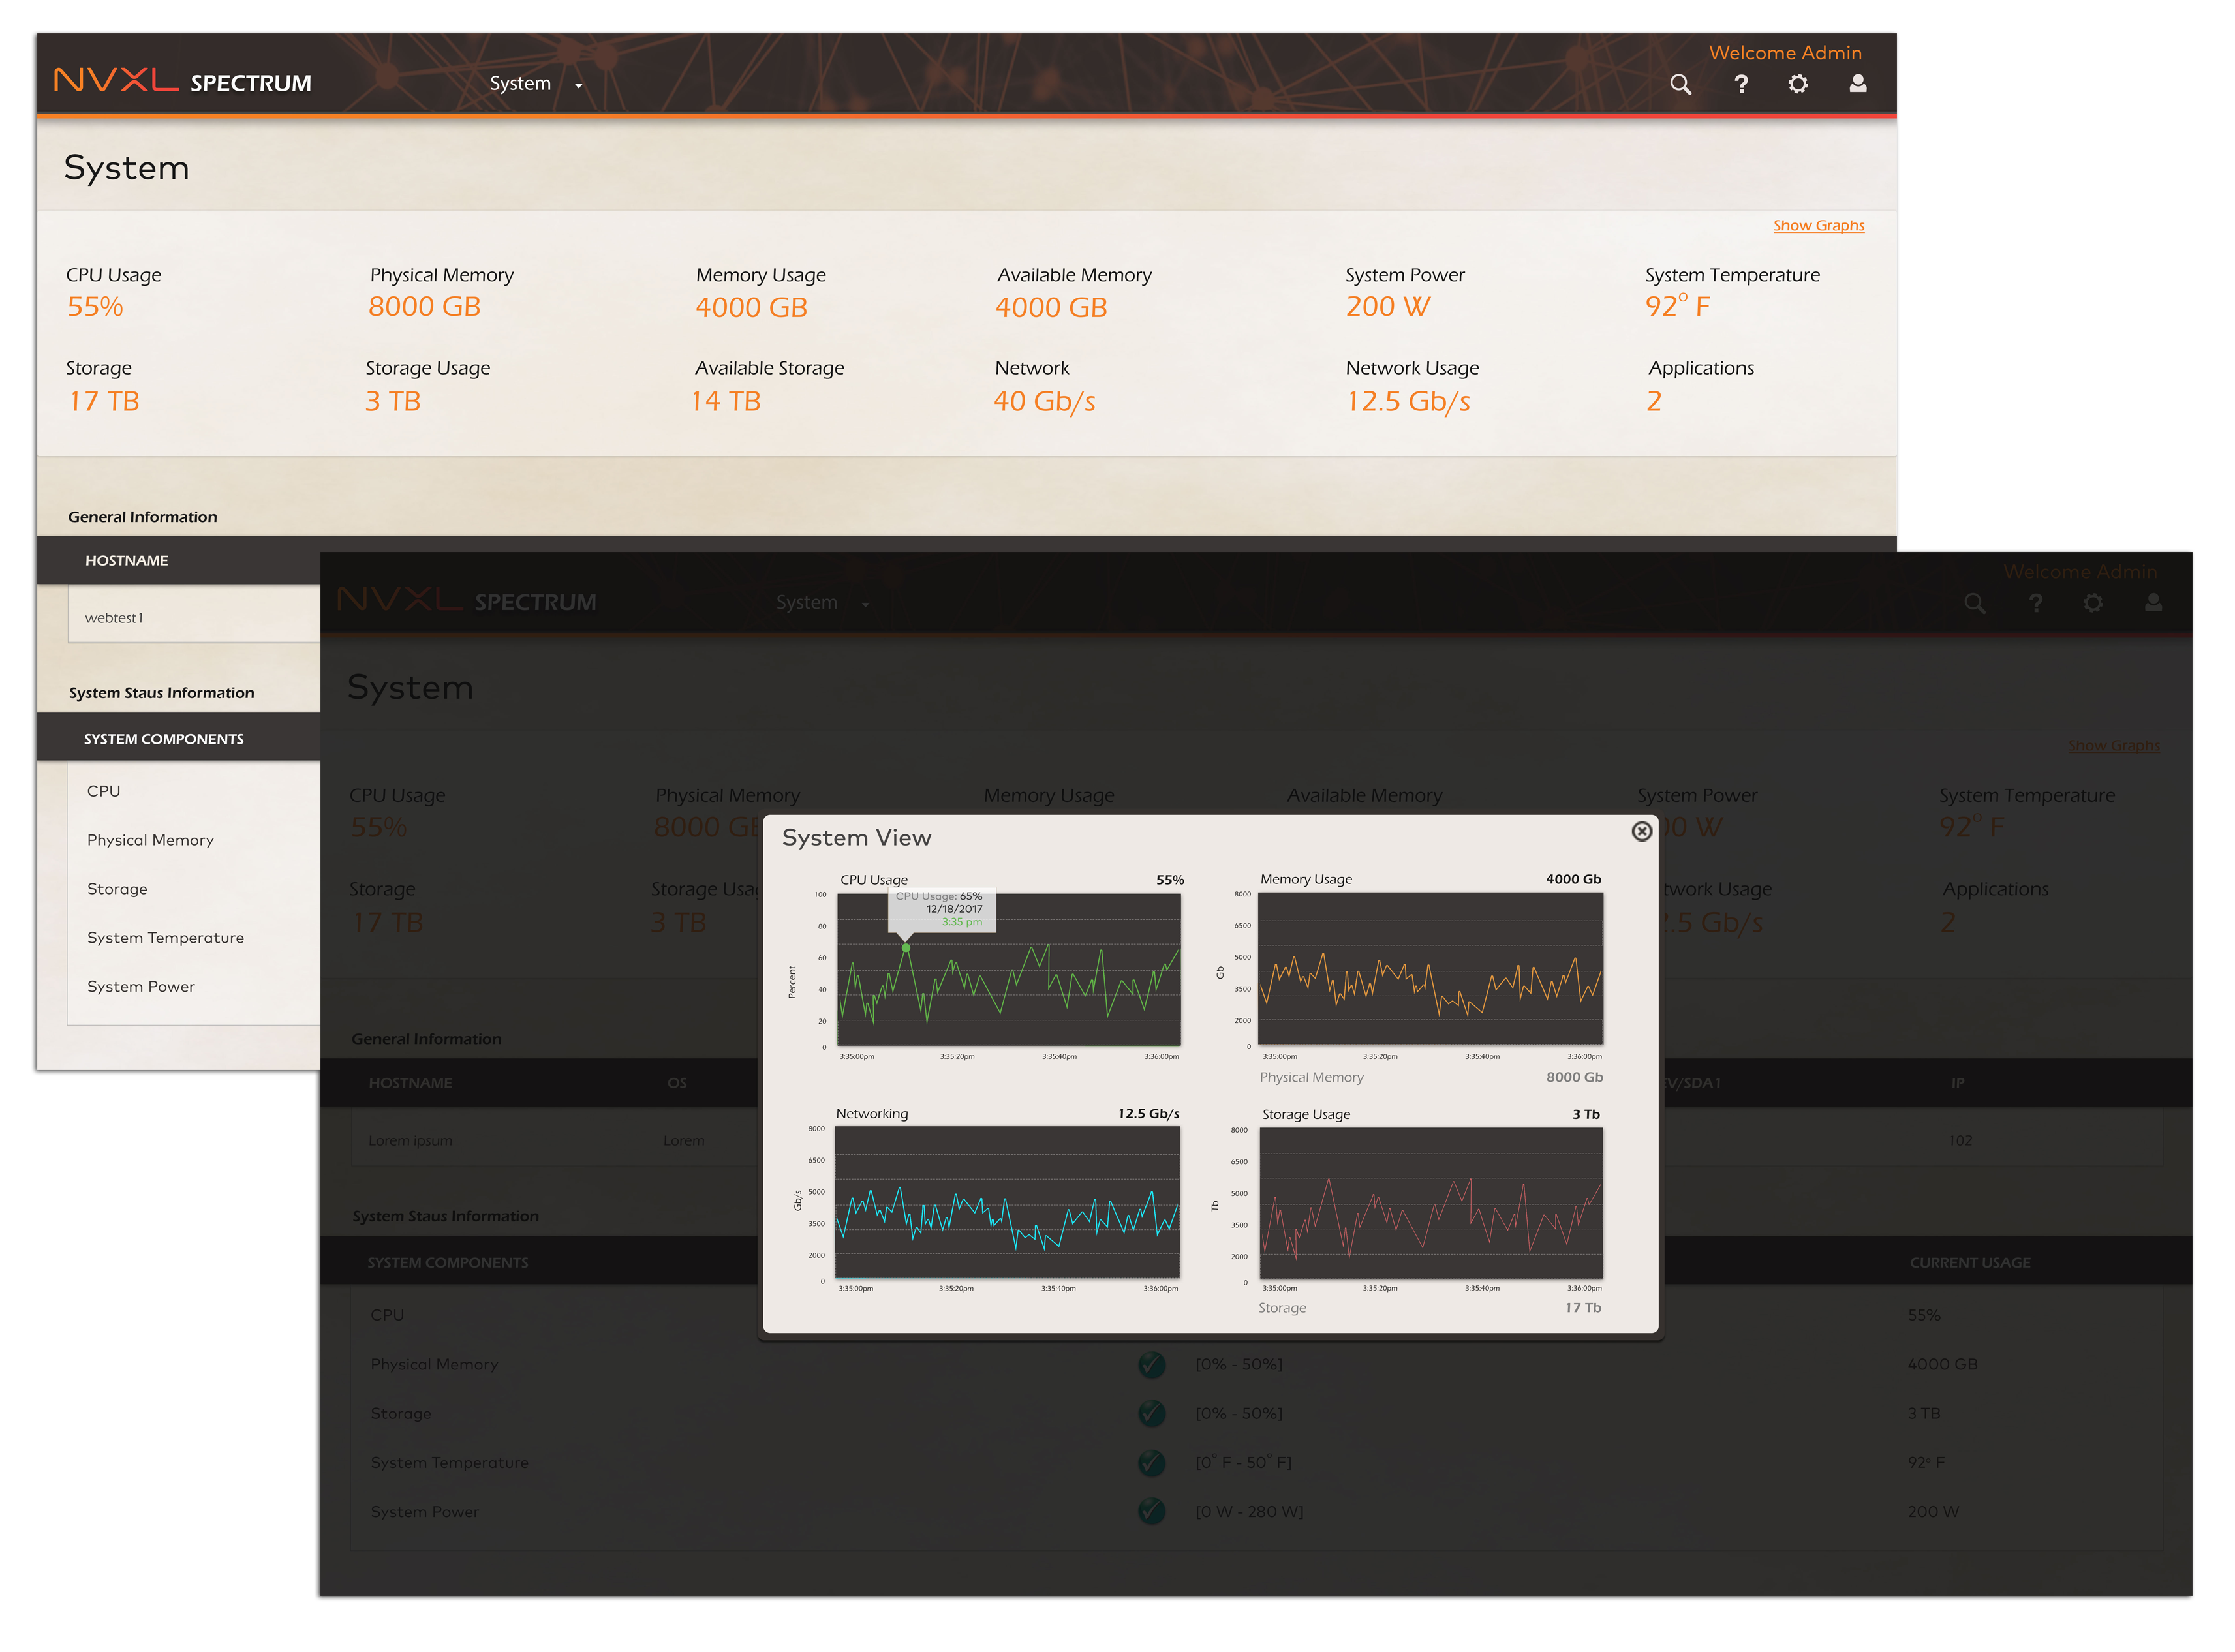The height and width of the screenshot is (1652, 2235).
Task: Click webtest1 hostname cell
Action: click(x=114, y=618)
